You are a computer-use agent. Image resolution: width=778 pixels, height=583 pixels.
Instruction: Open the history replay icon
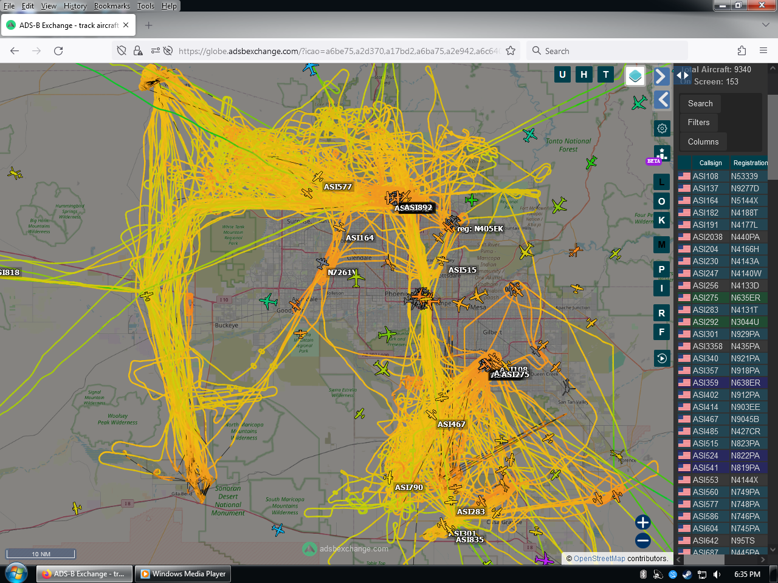click(662, 358)
